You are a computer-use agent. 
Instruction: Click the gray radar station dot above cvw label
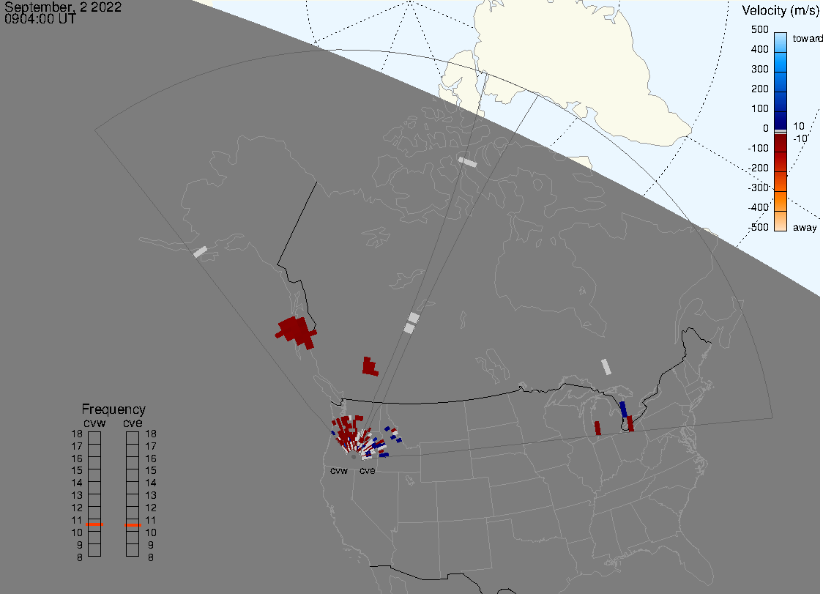coord(353,458)
